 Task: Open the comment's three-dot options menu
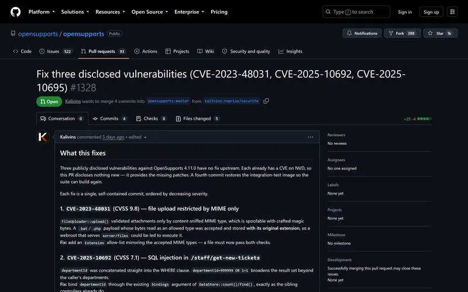click(x=311, y=137)
